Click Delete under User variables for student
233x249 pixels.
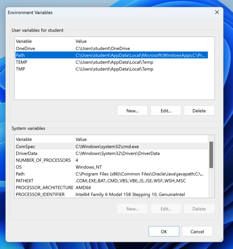click(x=199, y=111)
